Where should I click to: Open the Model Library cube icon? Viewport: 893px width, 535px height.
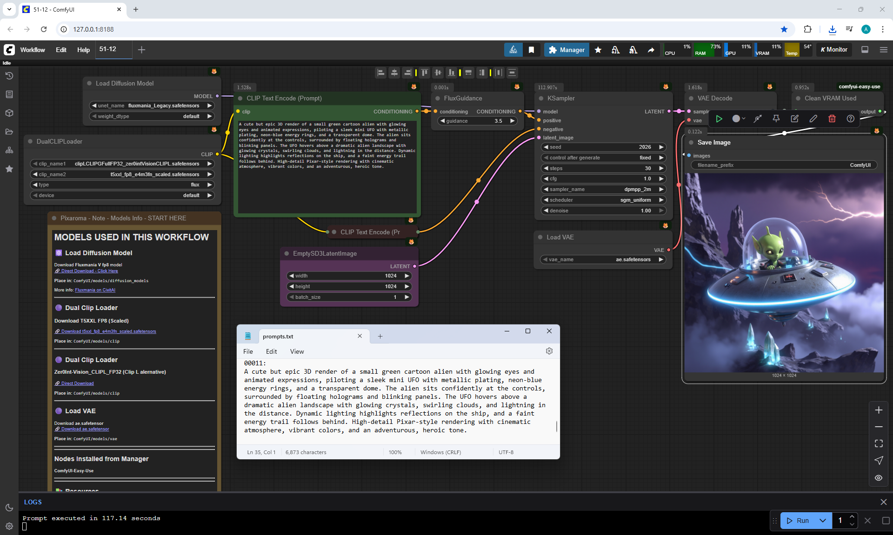click(x=9, y=113)
